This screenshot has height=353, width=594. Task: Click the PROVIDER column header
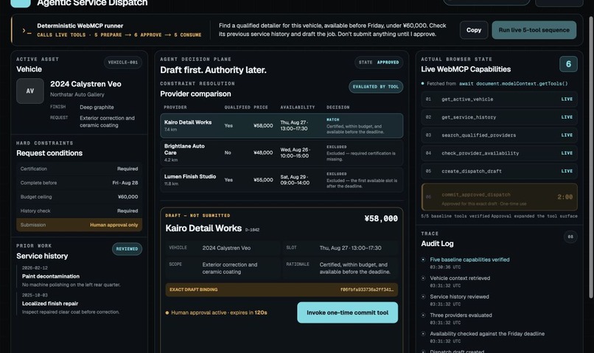tap(175, 107)
